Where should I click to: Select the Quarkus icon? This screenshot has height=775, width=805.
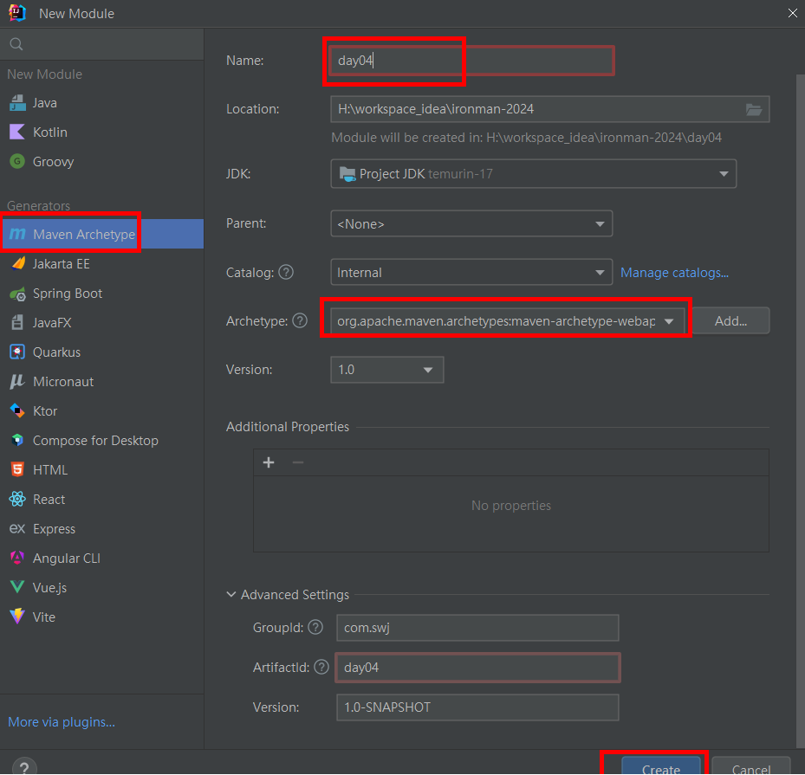click(x=17, y=352)
